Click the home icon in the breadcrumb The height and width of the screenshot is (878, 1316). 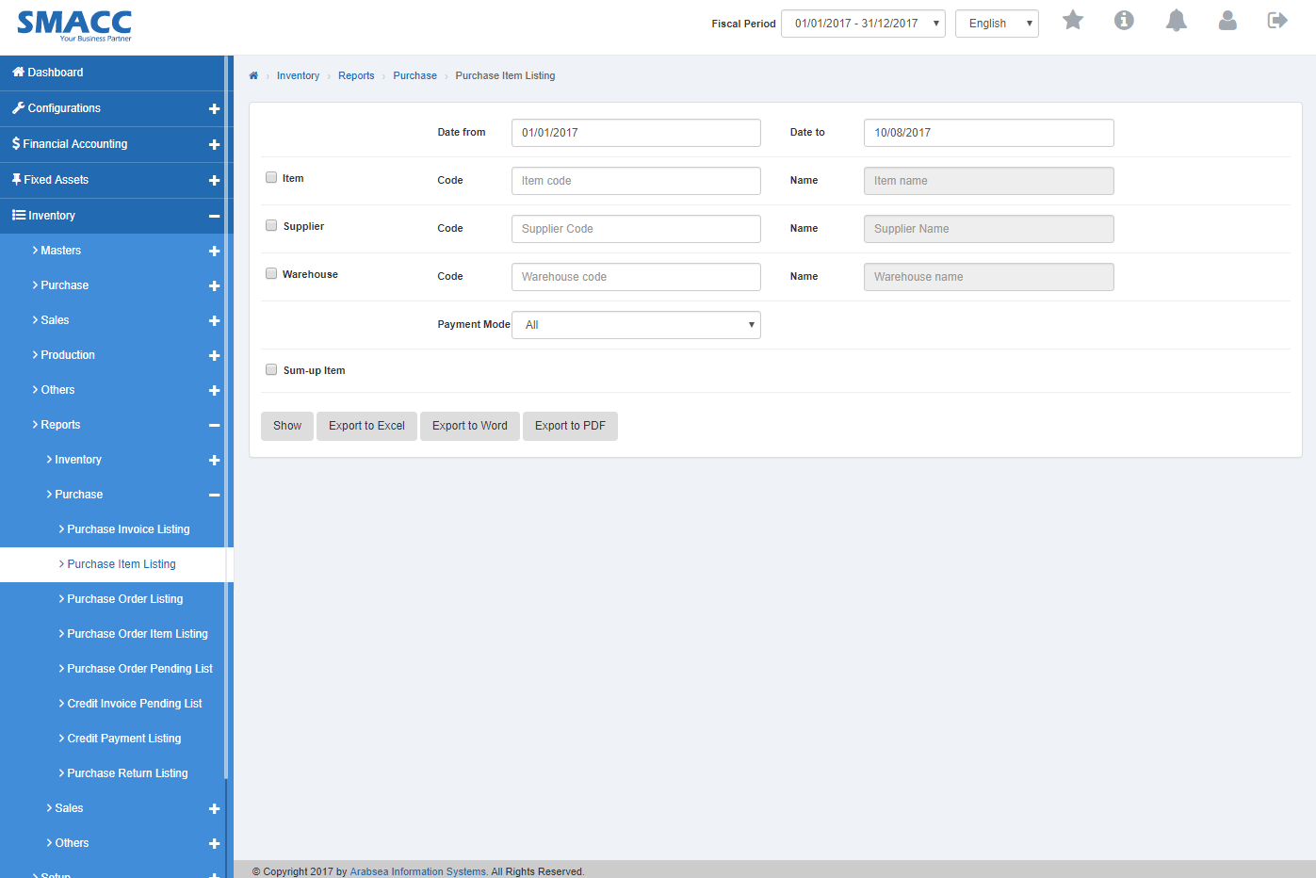tap(252, 75)
